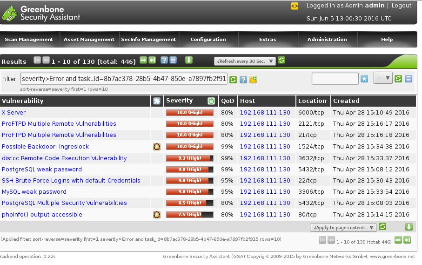422x265 pixels.
Task: Sort by the QoD column header
Action: click(228, 101)
